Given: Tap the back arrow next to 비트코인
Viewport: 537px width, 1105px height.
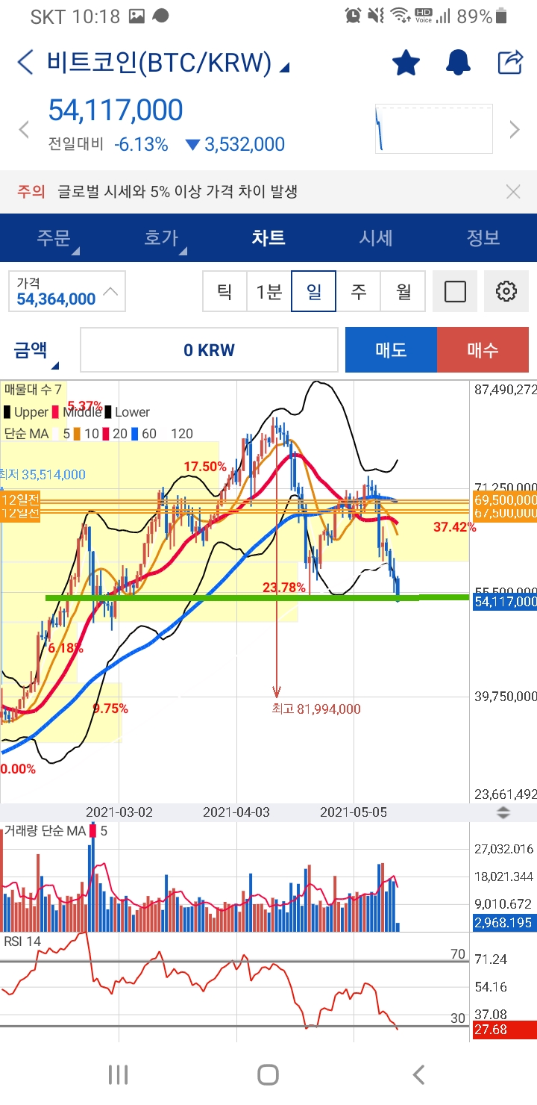Looking at the screenshot, I should (25, 63).
